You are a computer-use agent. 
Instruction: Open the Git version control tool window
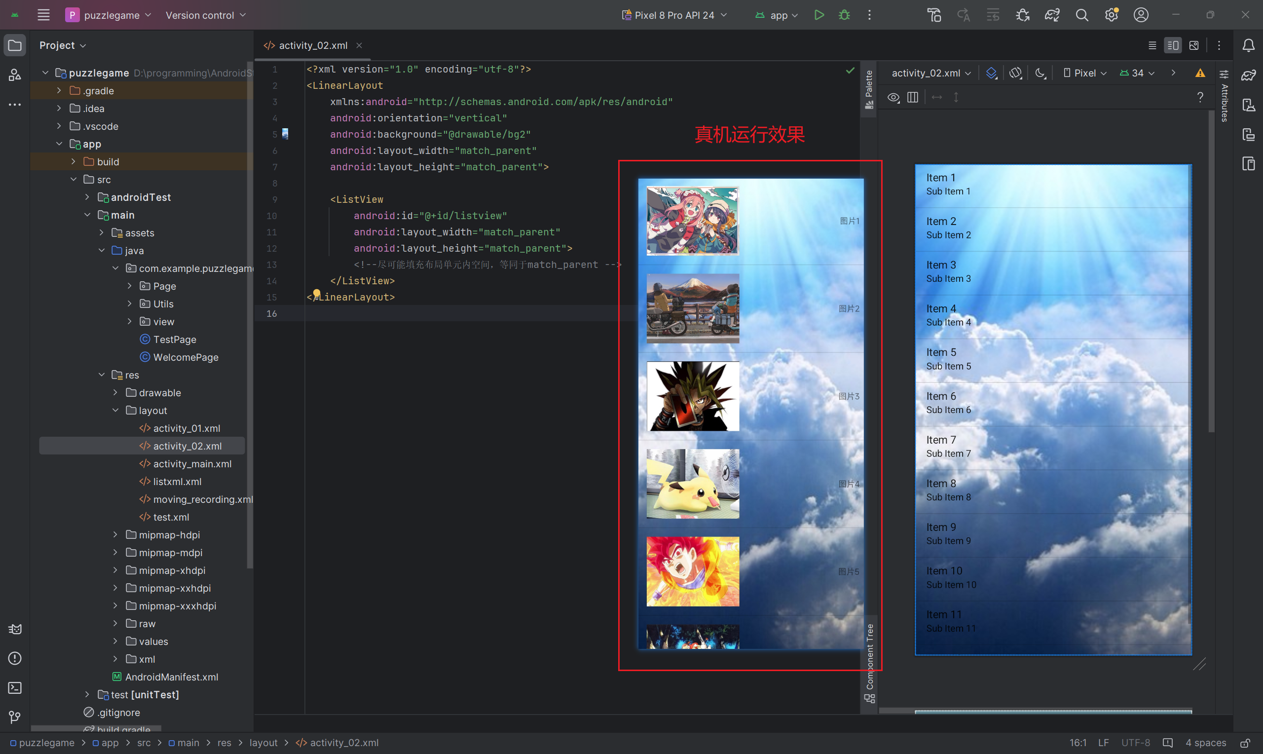point(15,717)
